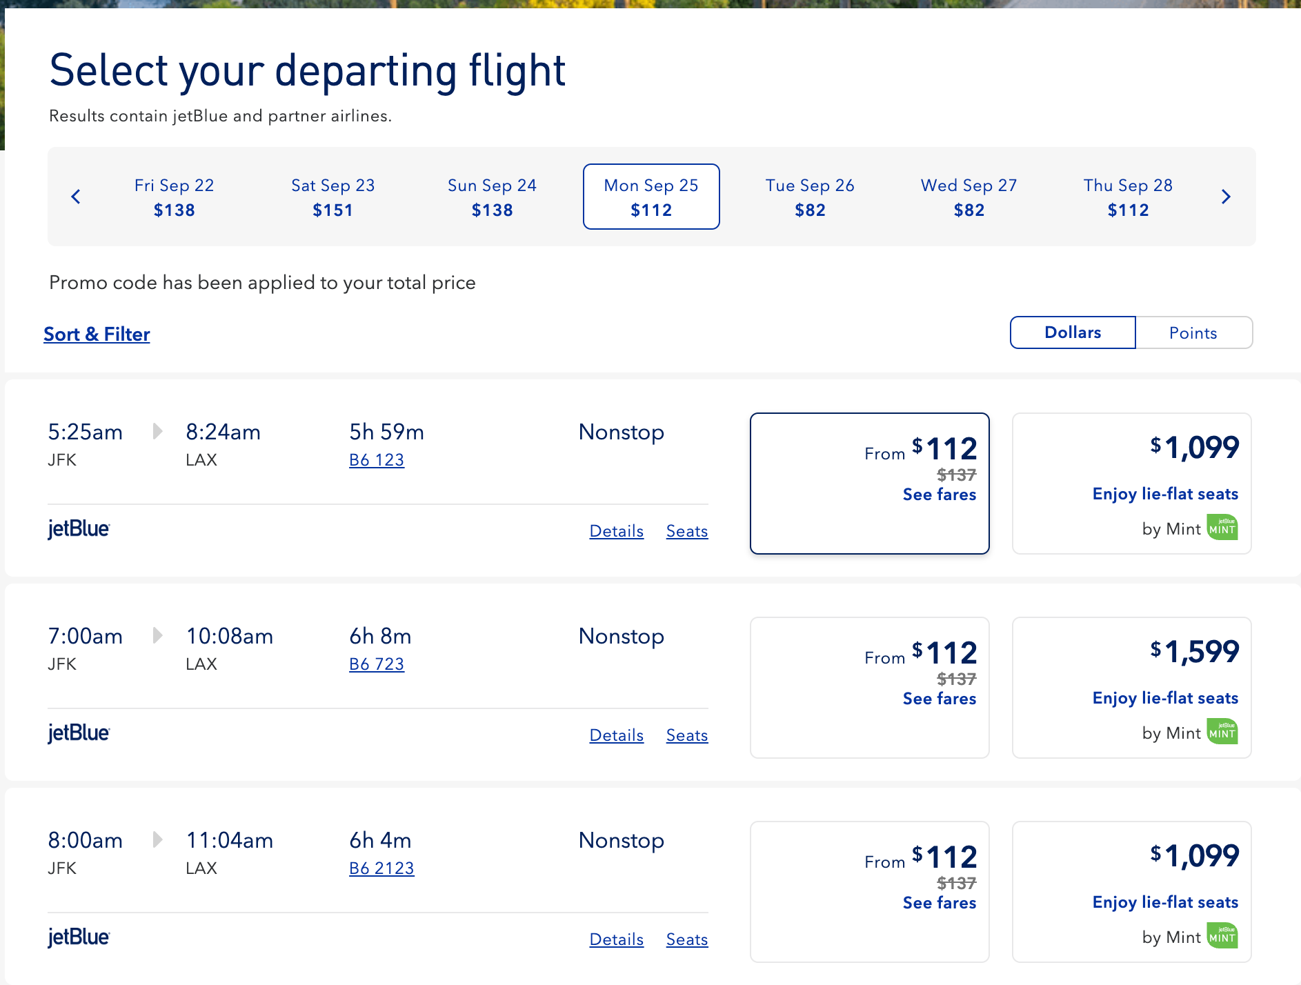View Seats for the 7:00am flight
This screenshot has width=1301, height=985.
686,735
